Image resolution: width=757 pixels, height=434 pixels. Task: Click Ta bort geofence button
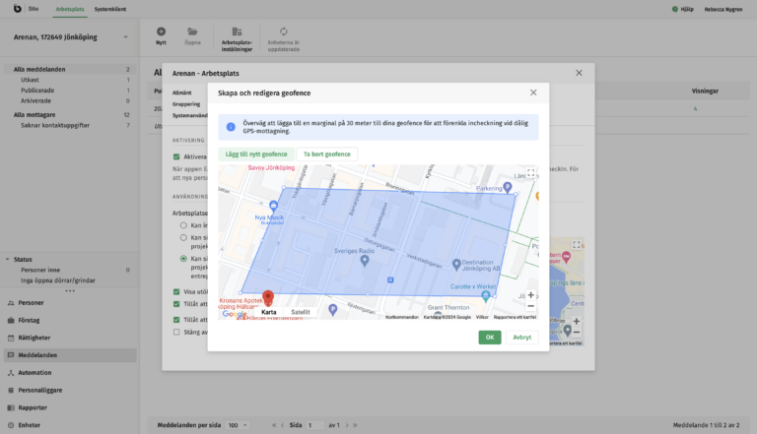(x=326, y=154)
